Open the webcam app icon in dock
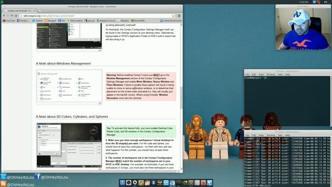Image resolution: width=332 pixels, height=187 pixels. pos(135,182)
